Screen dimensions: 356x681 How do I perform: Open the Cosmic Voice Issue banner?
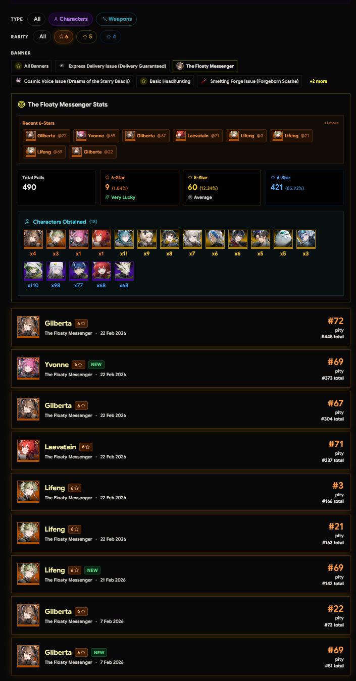(72, 81)
